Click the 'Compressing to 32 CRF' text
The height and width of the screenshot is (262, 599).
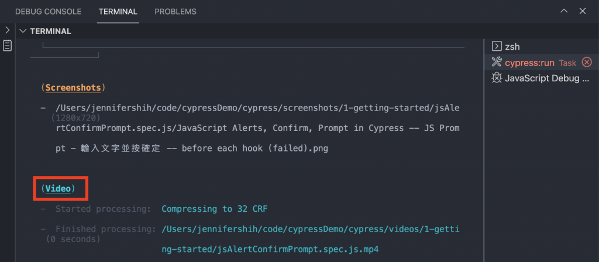point(214,209)
